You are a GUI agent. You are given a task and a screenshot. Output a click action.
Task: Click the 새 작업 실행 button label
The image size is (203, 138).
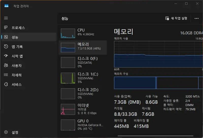tap(179, 18)
